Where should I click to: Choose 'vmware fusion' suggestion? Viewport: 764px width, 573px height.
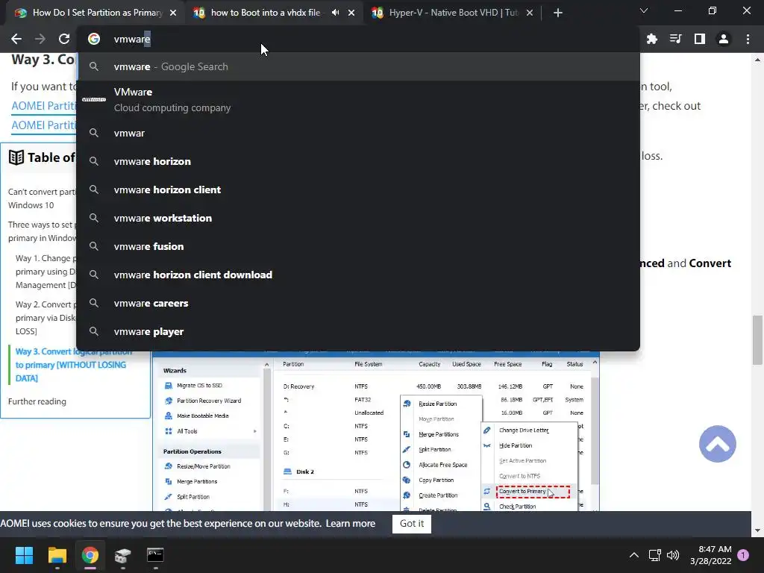(358, 246)
